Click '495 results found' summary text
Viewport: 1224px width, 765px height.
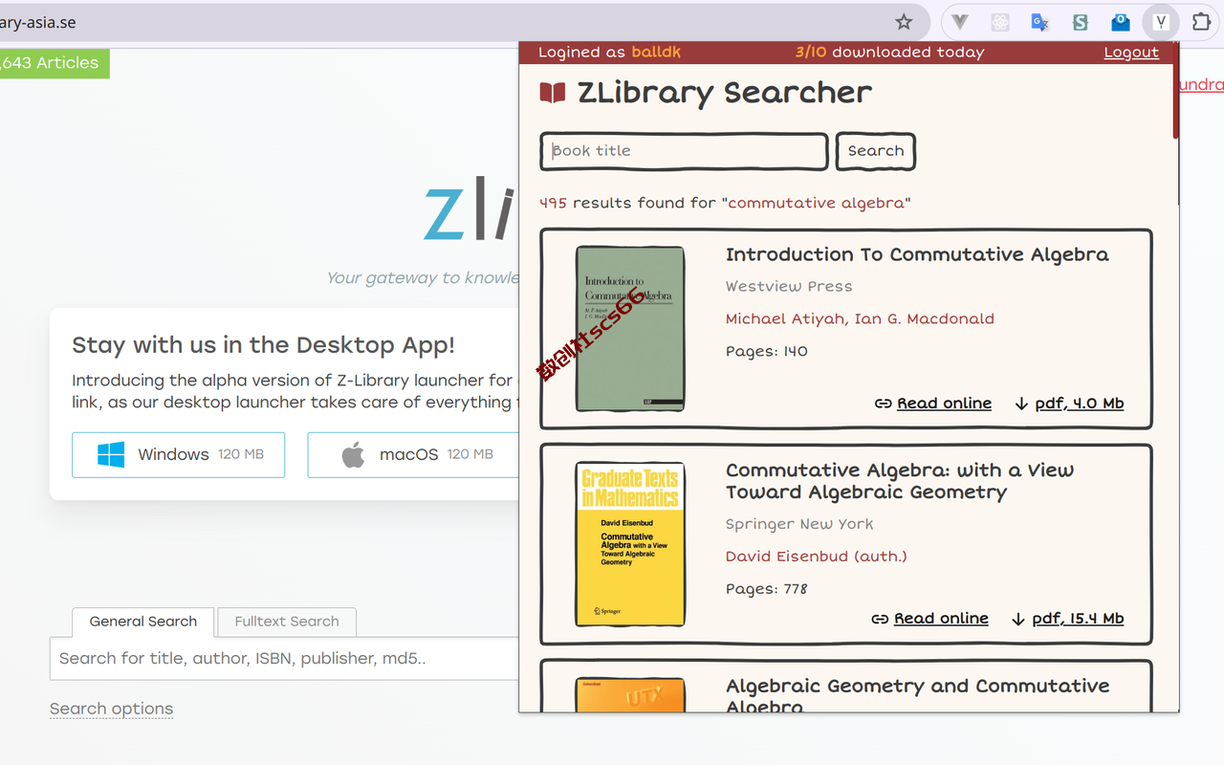click(x=725, y=203)
